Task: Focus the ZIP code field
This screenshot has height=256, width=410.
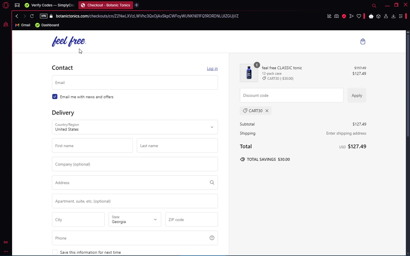Action: coord(192,219)
